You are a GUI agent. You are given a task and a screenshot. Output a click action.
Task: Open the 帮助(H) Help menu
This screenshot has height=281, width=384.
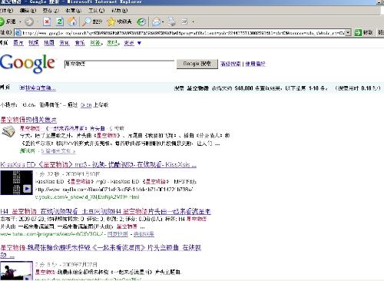coord(120,11)
